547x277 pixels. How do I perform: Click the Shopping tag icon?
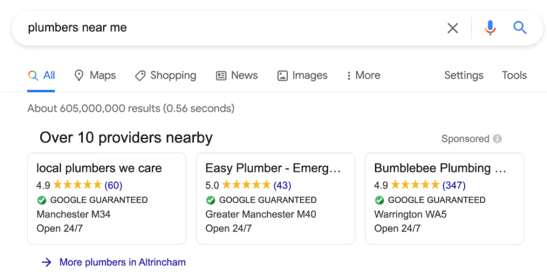pos(140,75)
